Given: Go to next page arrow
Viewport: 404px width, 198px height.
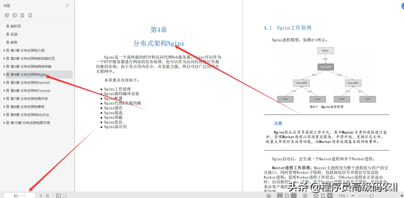Looking at the screenshot, I should pos(41,196).
